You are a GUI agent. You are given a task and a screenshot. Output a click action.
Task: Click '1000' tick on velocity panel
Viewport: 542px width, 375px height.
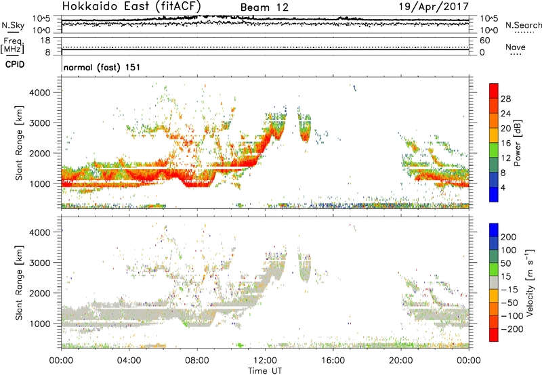[x=39, y=324]
